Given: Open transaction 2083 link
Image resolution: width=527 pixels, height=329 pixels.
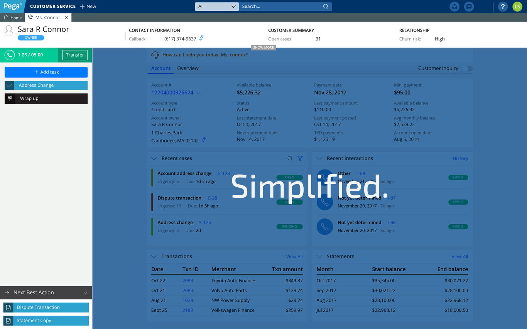Looking at the screenshot, I should click(x=187, y=280).
